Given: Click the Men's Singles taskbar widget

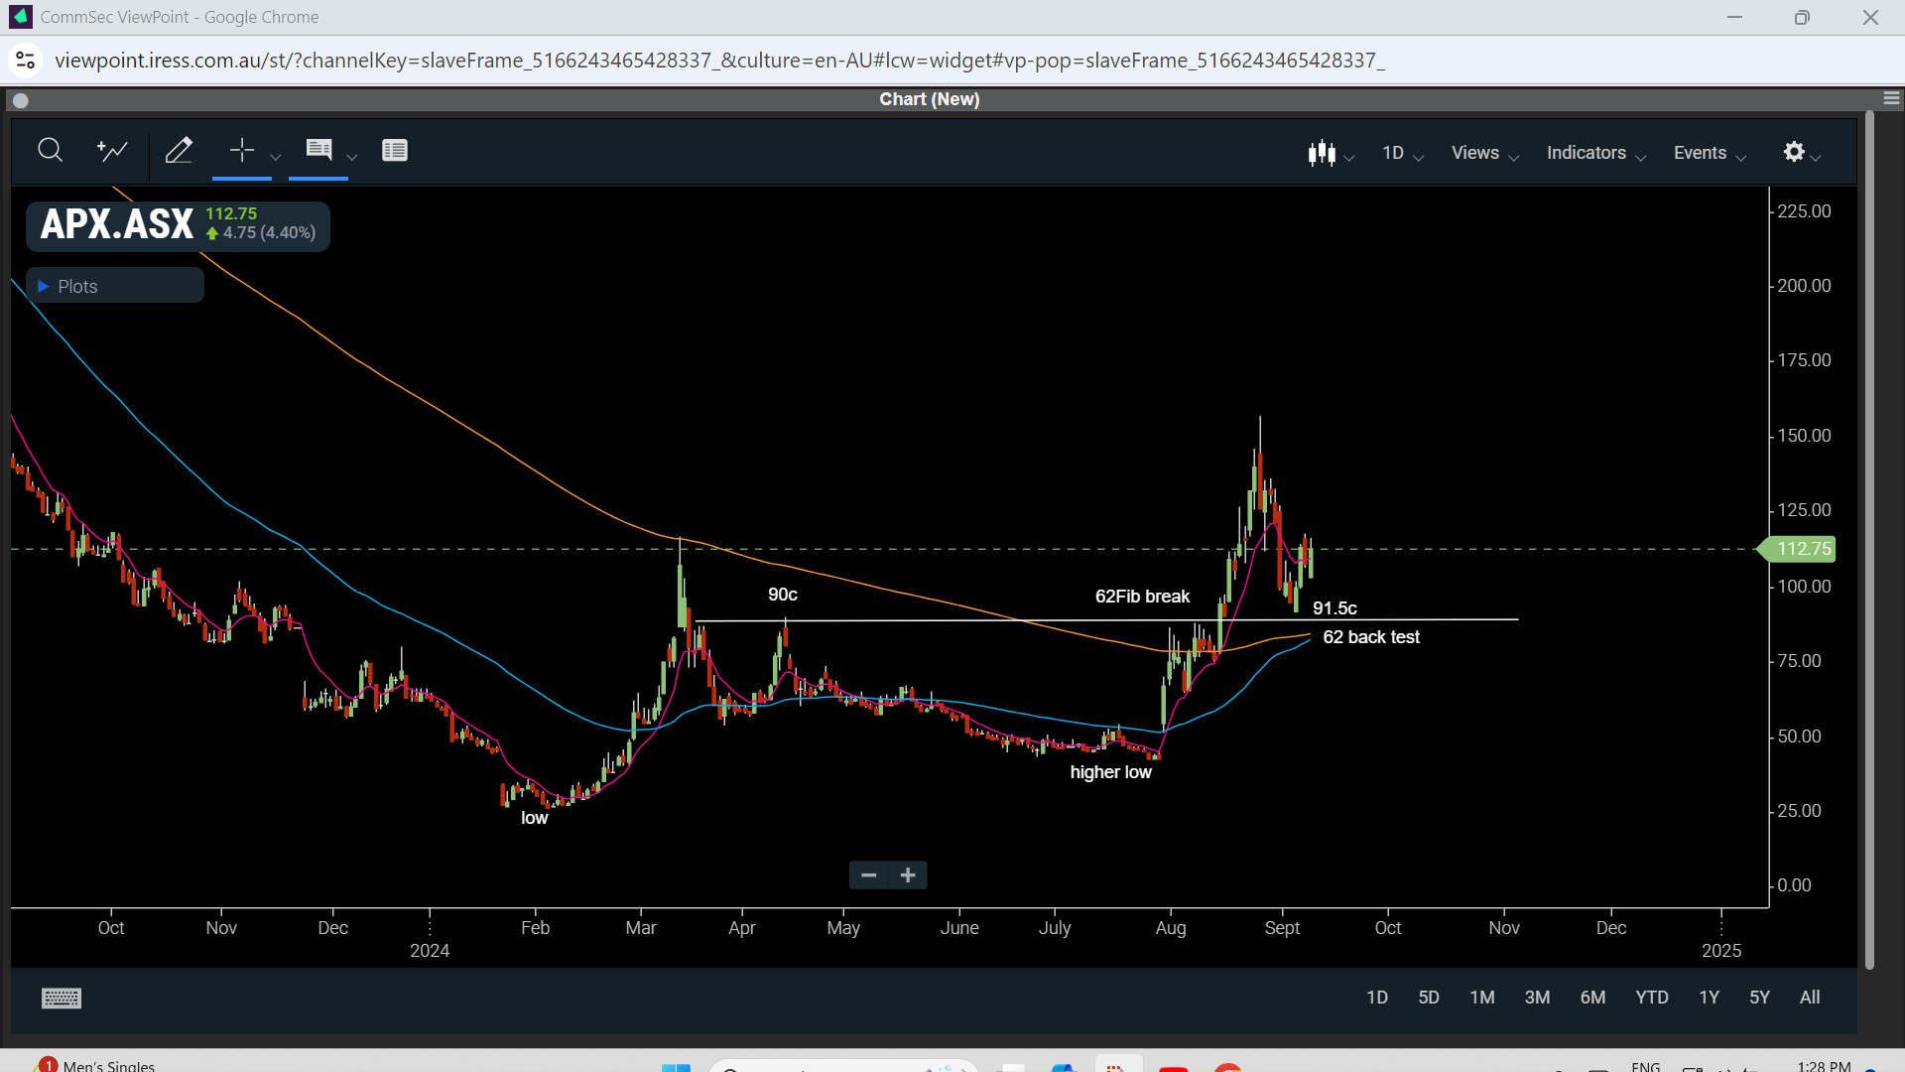Looking at the screenshot, I should pyautogui.click(x=95, y=1064).
